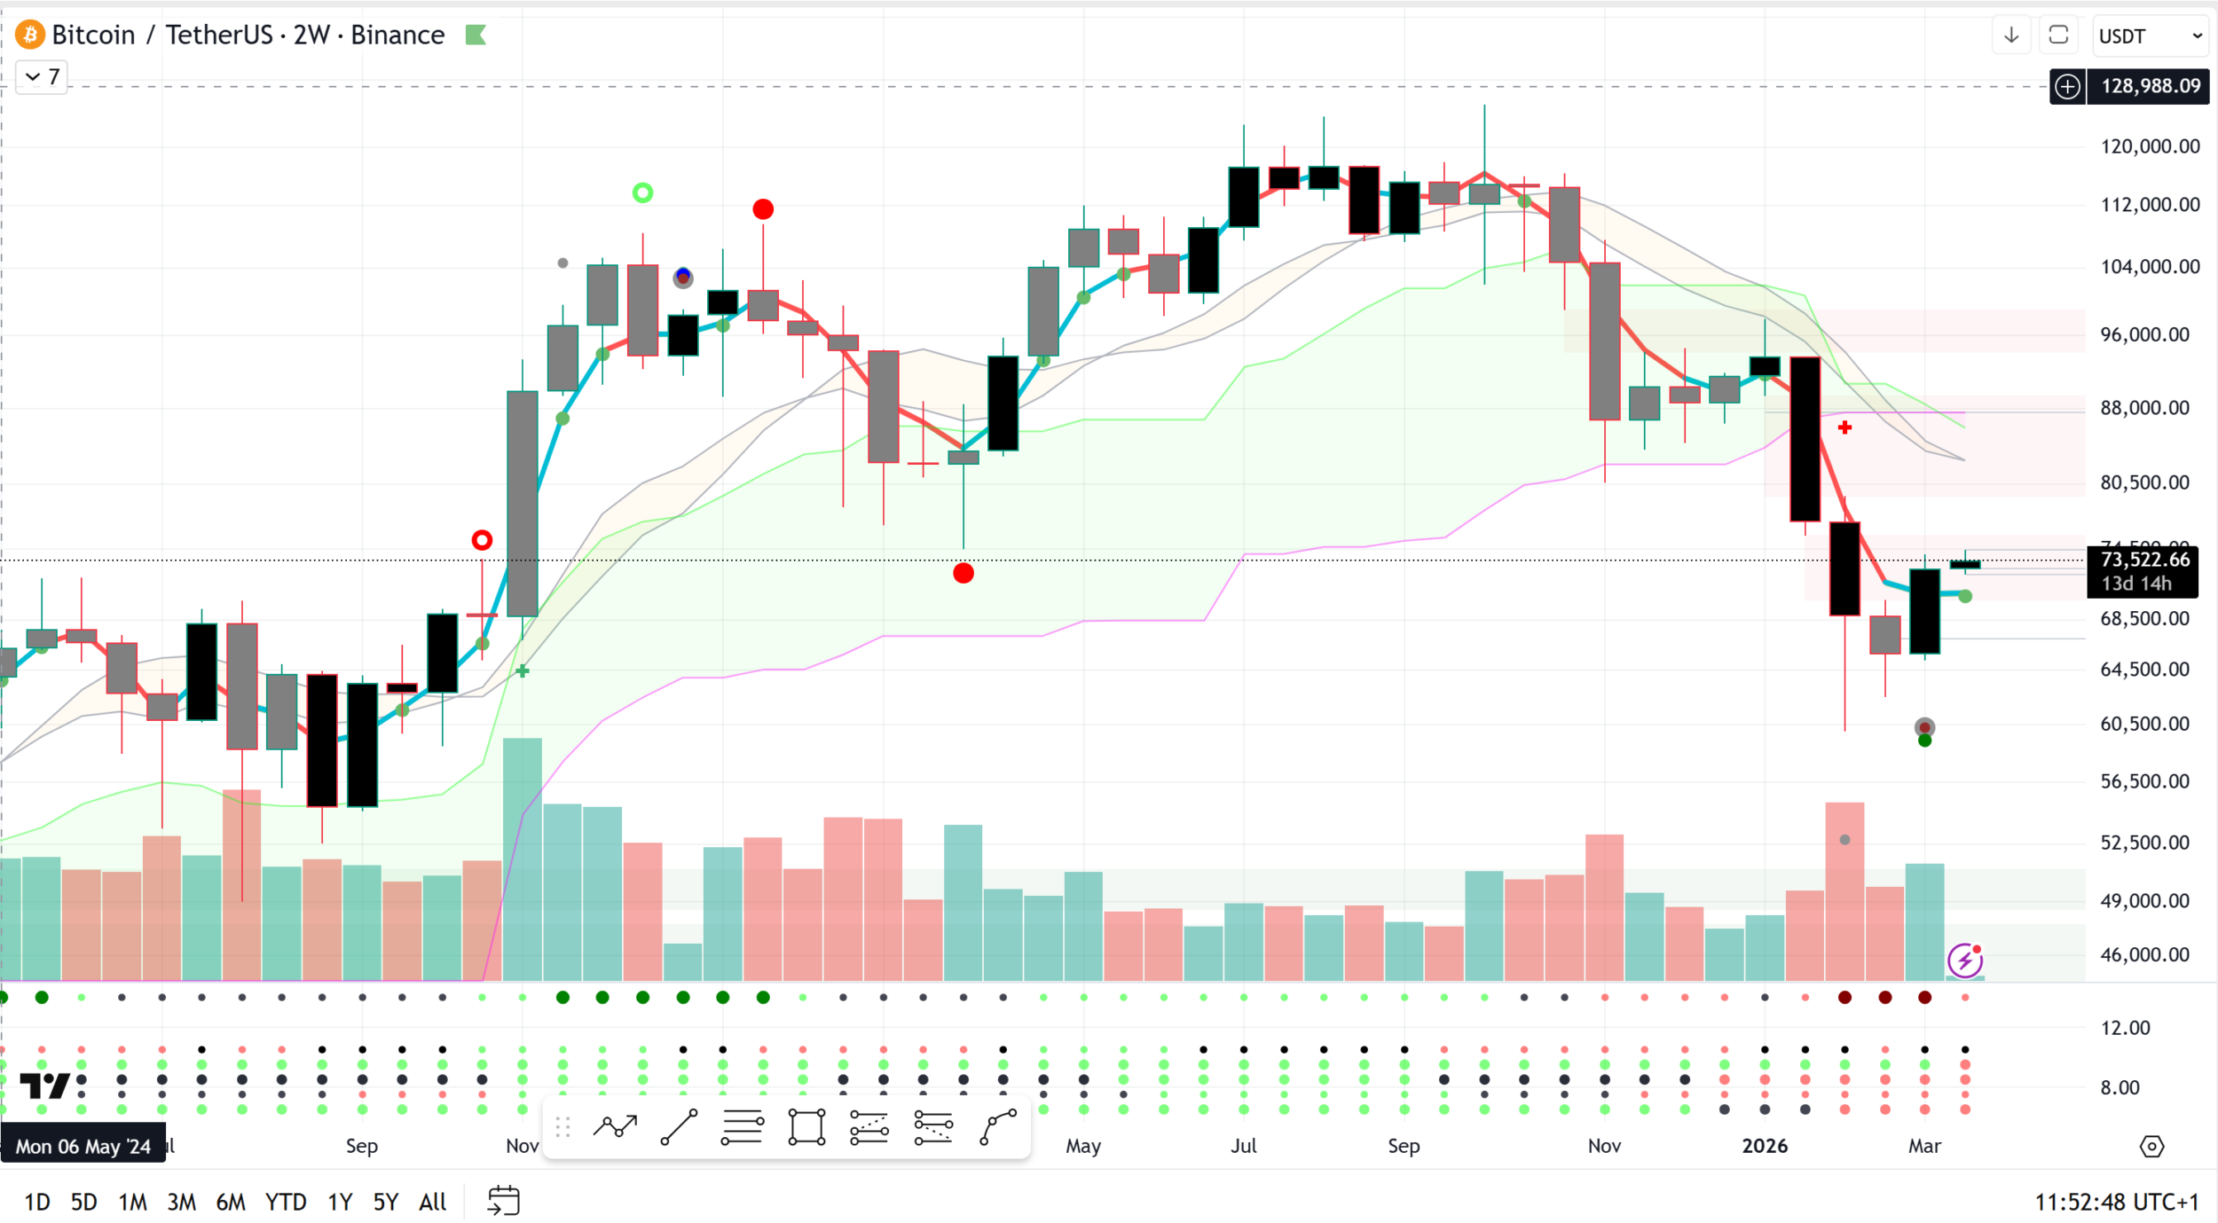Grab the drawing toolbar drag handle
This screenshot has width=2218, height=1223.
[x=562, y=1127]
